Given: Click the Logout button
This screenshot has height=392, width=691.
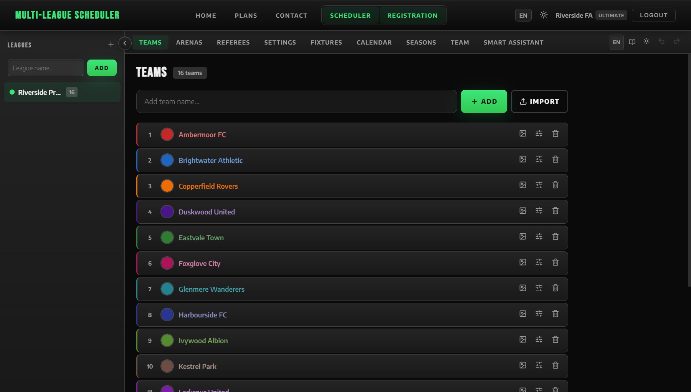Looking at the screenshot, I should (x=654, y=15).
